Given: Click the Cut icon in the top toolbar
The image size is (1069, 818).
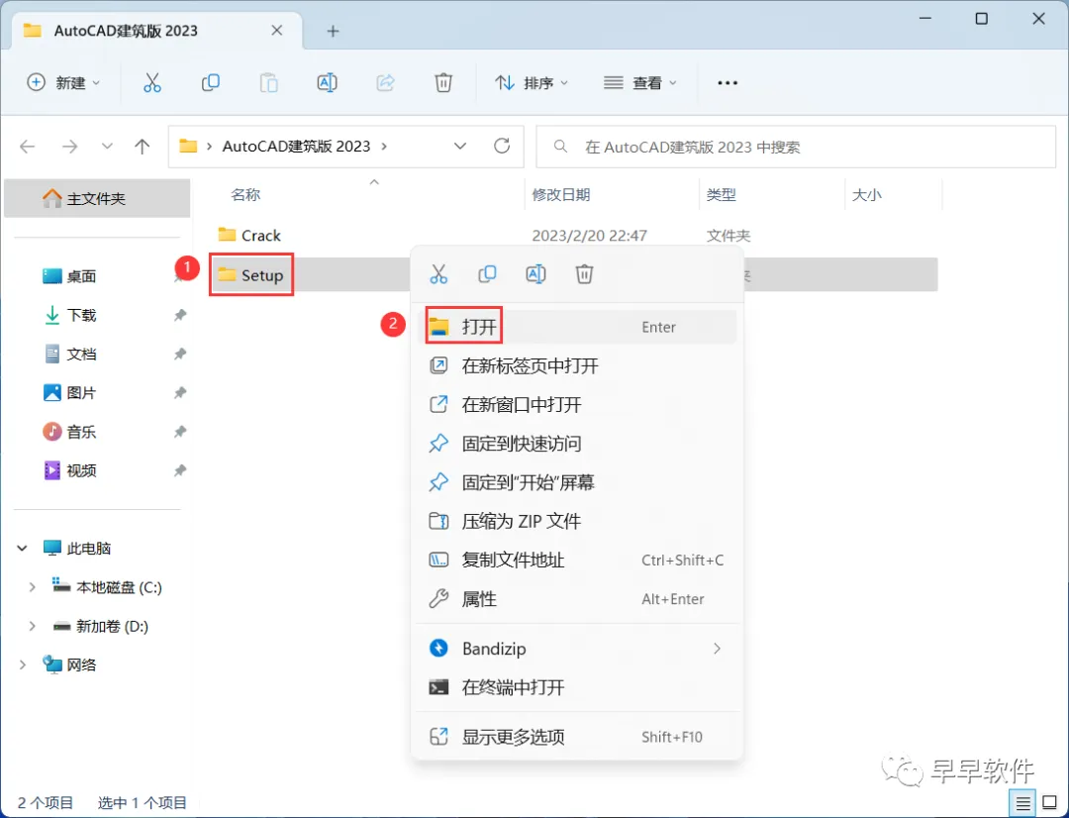Looking at the screenshot, I should 152,82.
